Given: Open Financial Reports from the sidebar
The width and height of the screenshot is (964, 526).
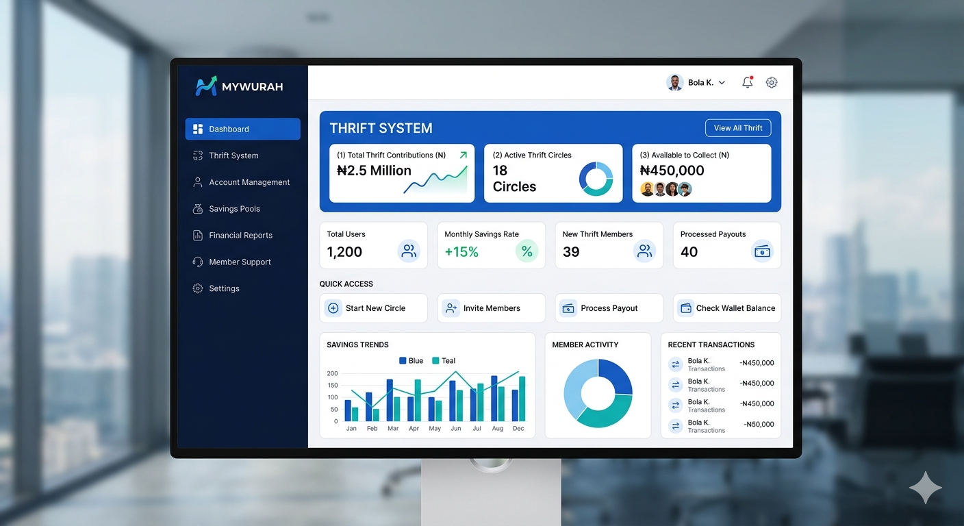Looking at the screenshot, I should [240, 236].
